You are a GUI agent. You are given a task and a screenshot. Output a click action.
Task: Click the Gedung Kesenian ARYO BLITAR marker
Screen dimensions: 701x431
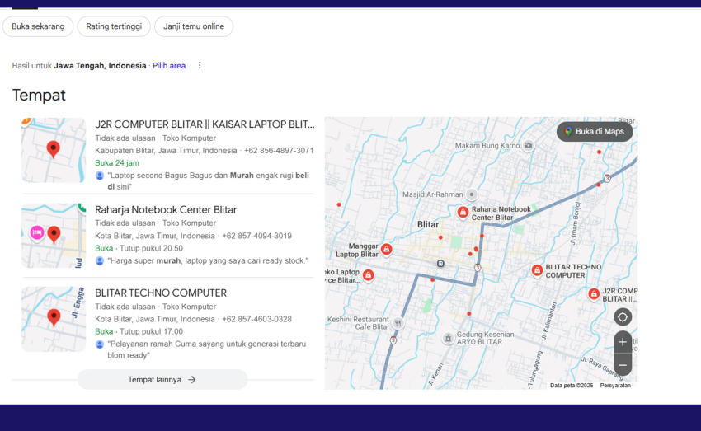coord(448,338)
